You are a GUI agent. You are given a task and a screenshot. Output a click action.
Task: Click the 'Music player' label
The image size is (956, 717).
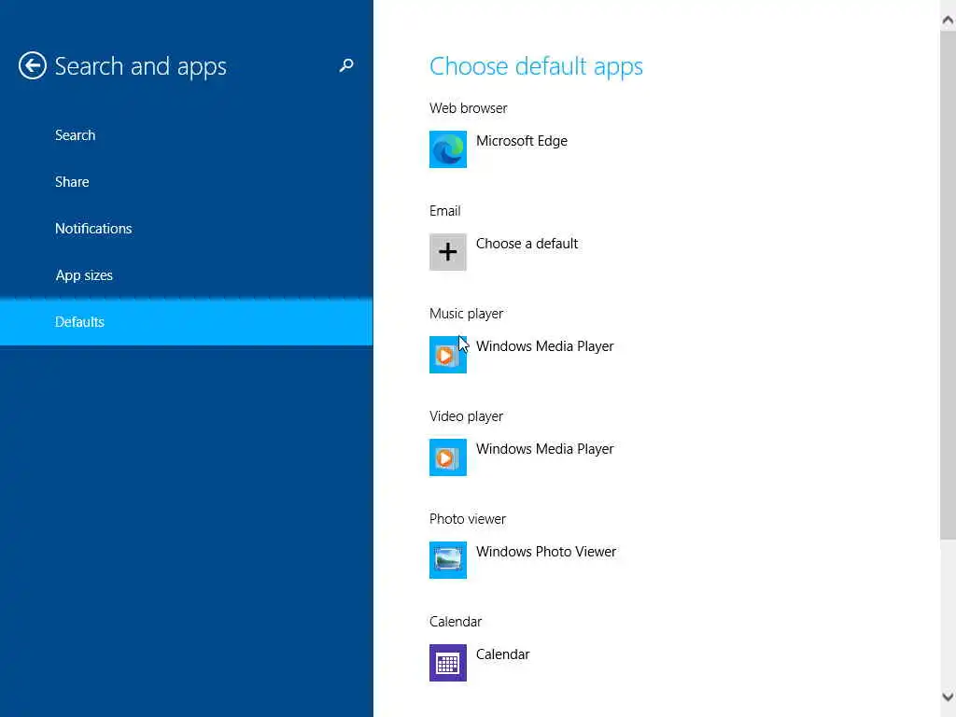tap(466, 314)
